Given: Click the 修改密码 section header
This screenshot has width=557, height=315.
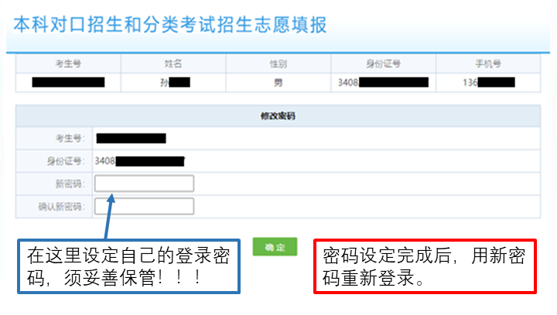Looking at the screenshot, I should coord(278,117).
